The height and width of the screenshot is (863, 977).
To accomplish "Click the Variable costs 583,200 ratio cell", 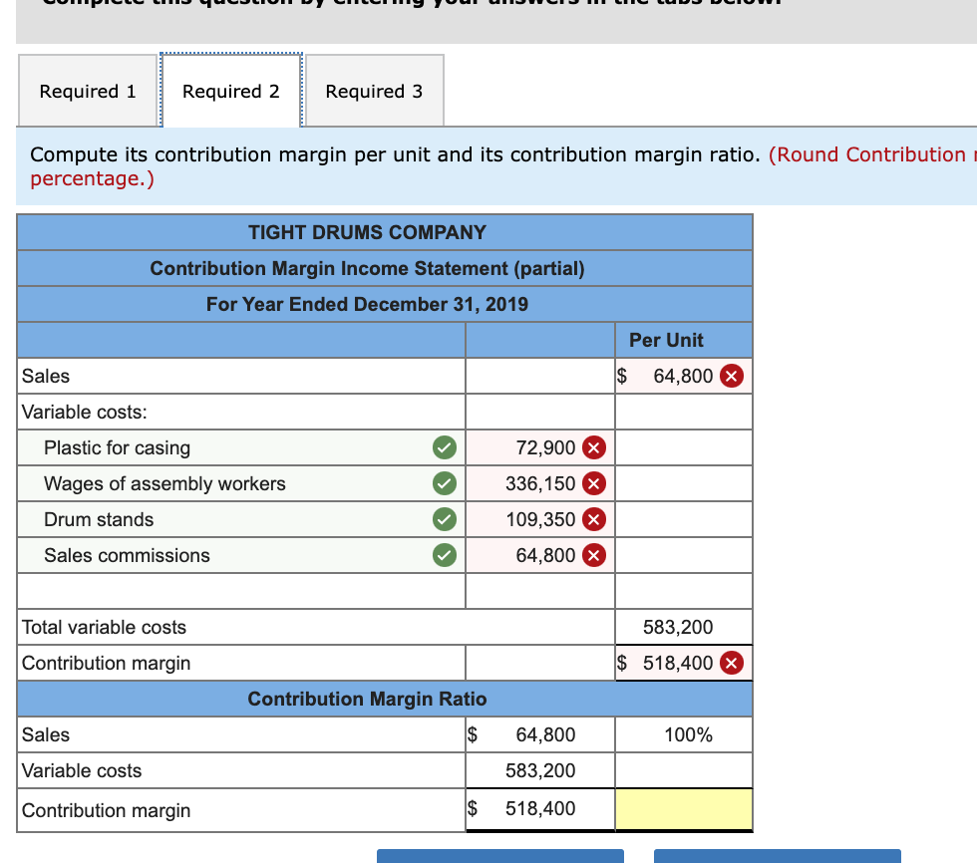I will tap(539, 769).
